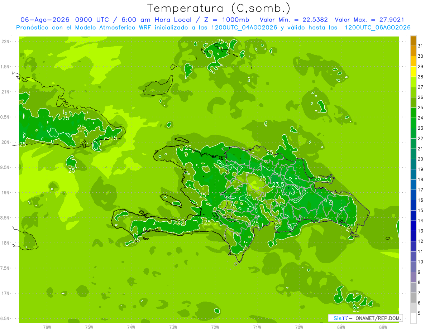Click the '20N' latitude axis label
This screenshot has height=332, width=430.
pos(5,142)
